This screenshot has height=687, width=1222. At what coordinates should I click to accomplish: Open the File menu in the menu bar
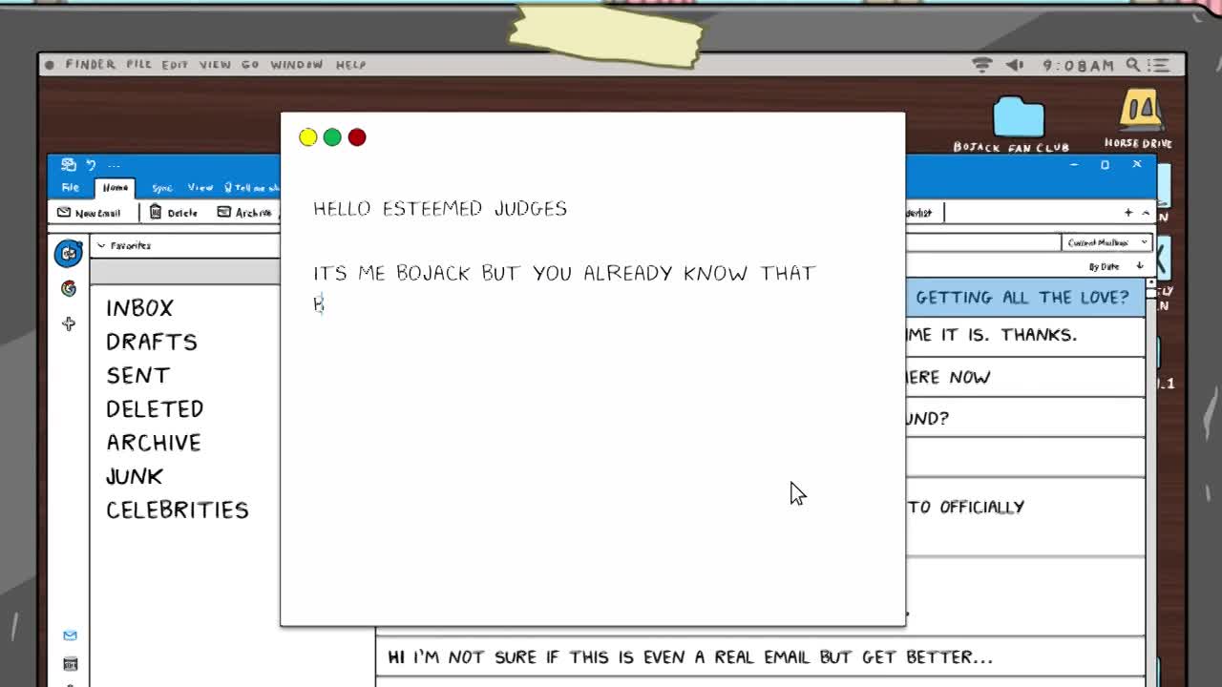tap(138, 65)
